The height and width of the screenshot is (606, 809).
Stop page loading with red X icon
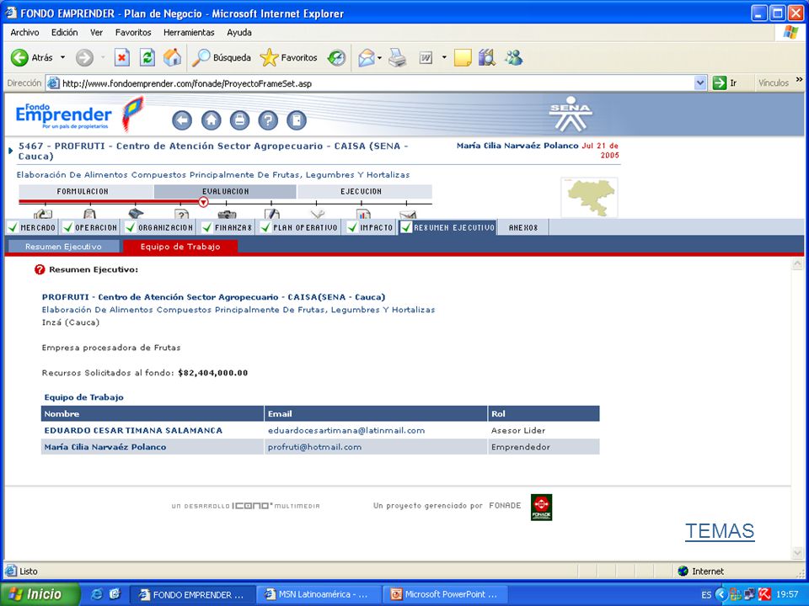121,57
